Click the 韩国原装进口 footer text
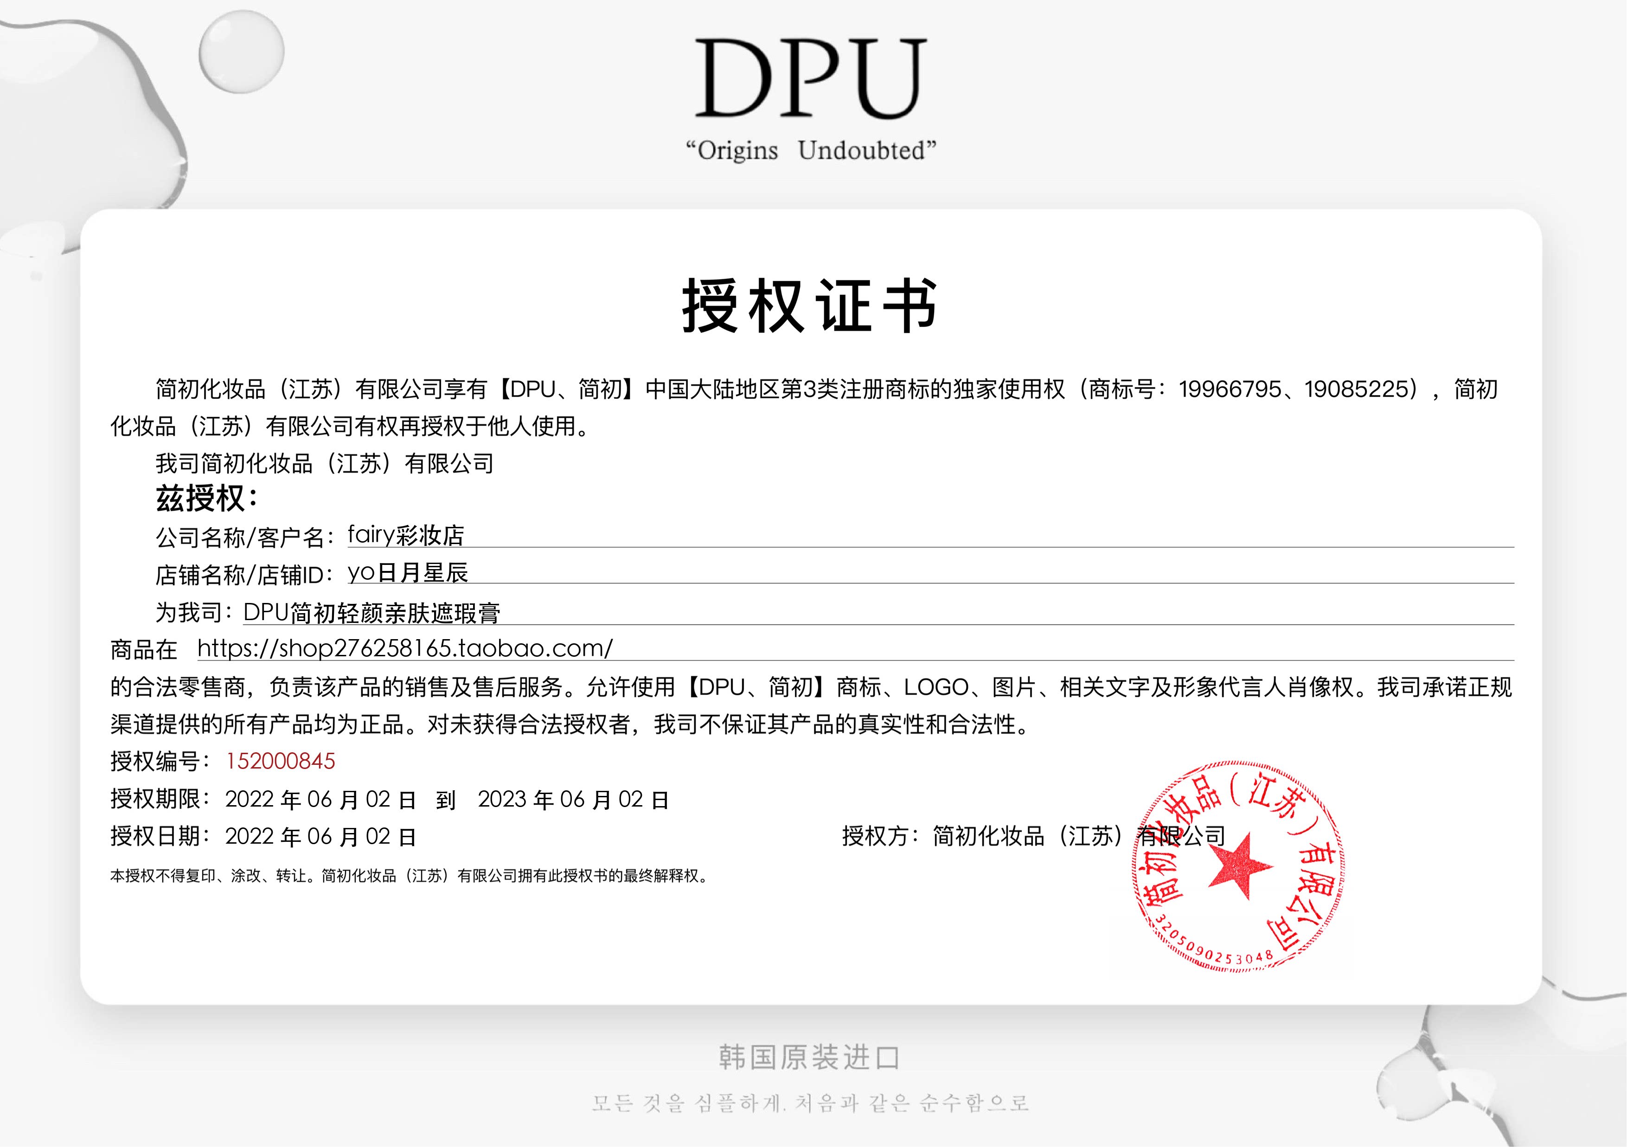The image size is (1627, 1147). coord(810,1058)
